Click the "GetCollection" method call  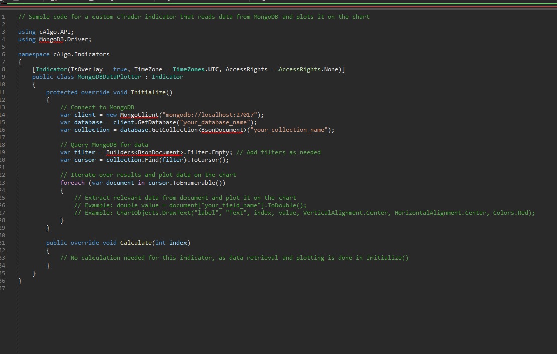[174, 130]
